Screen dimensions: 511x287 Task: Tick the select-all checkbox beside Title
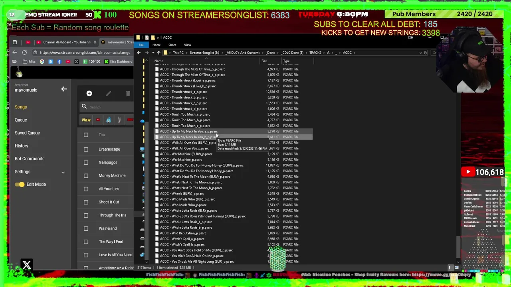coord(86,135)
